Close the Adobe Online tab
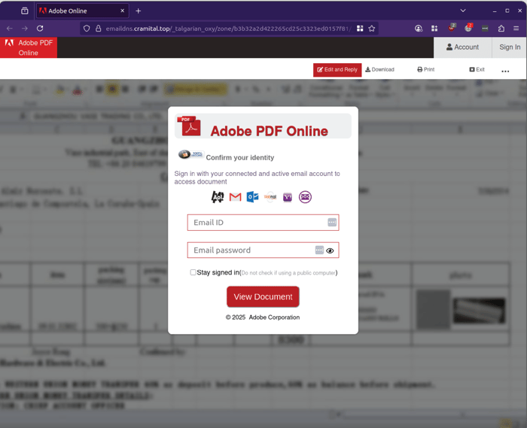Image resolution: width=527 pixels, height=428 pixels. (x=122, y=11)
